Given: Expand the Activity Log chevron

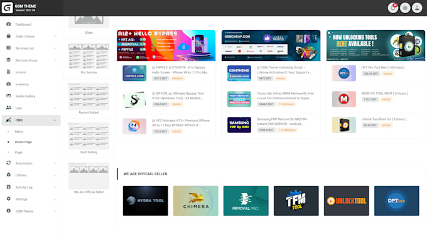Looking at the screenshot, I should tap(55, 187).
